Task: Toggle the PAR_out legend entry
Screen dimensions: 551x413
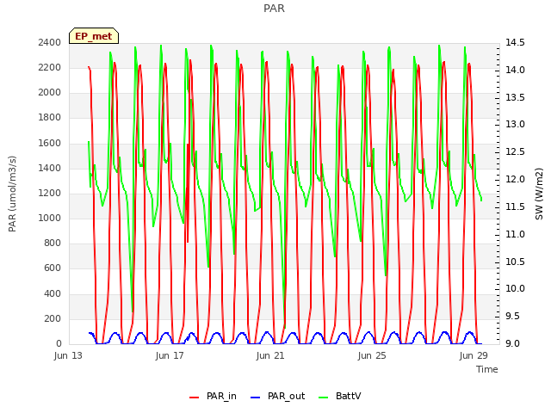Action: click(277, 397)
